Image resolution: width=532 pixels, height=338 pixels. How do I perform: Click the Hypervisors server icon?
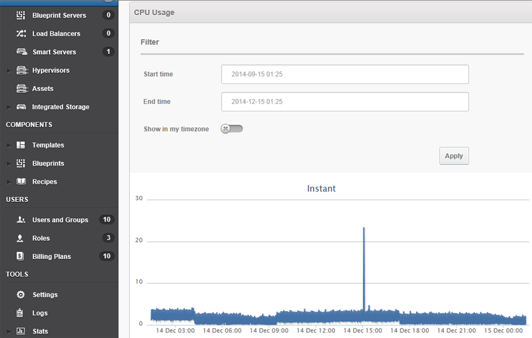coord(22,70)
